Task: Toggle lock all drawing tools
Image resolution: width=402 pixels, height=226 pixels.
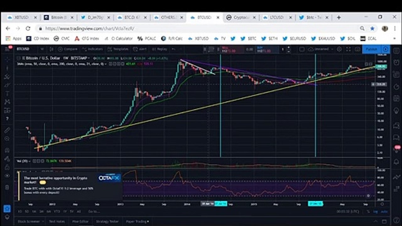Action: [x=7, y=167]
